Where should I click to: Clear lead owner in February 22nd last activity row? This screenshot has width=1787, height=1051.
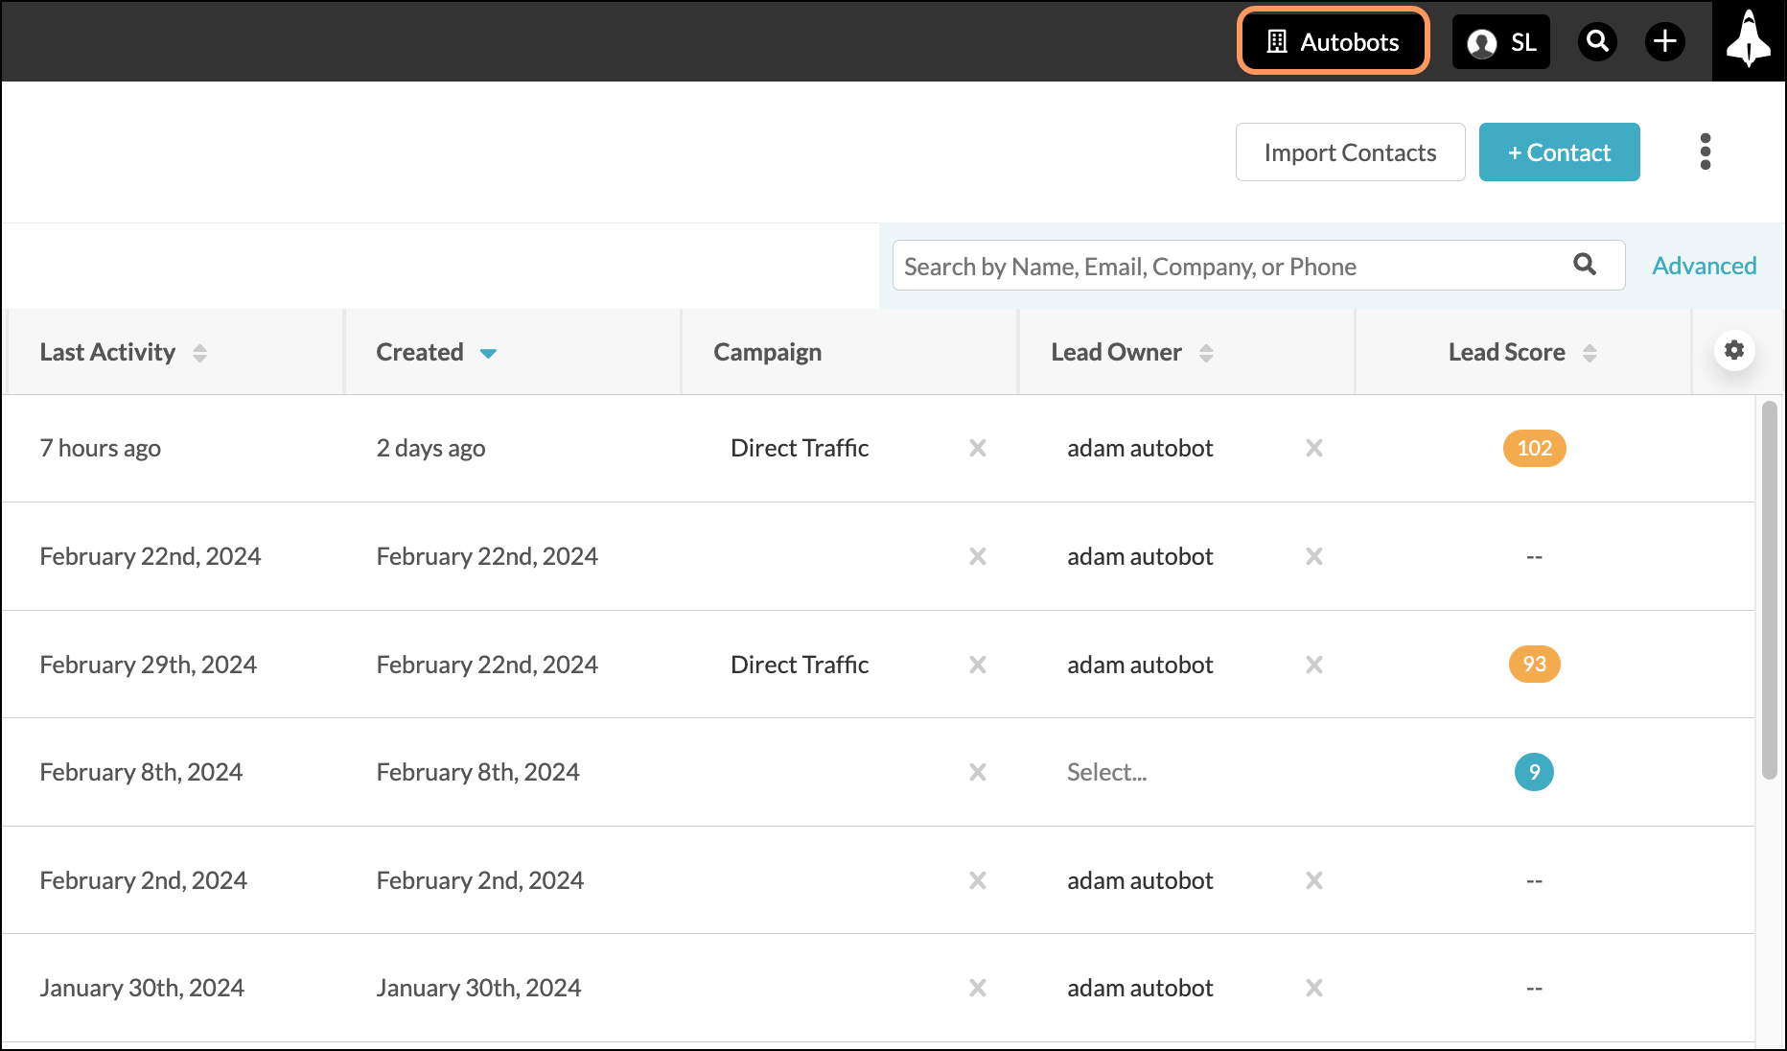click(x=1314, y=556)
